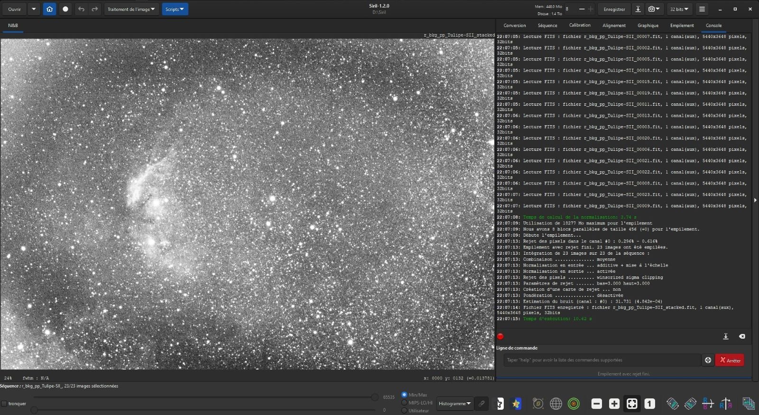This screenshot has height=415, width=759.
Task: Click the livestacking circle icon
Action: coord(65,9)
